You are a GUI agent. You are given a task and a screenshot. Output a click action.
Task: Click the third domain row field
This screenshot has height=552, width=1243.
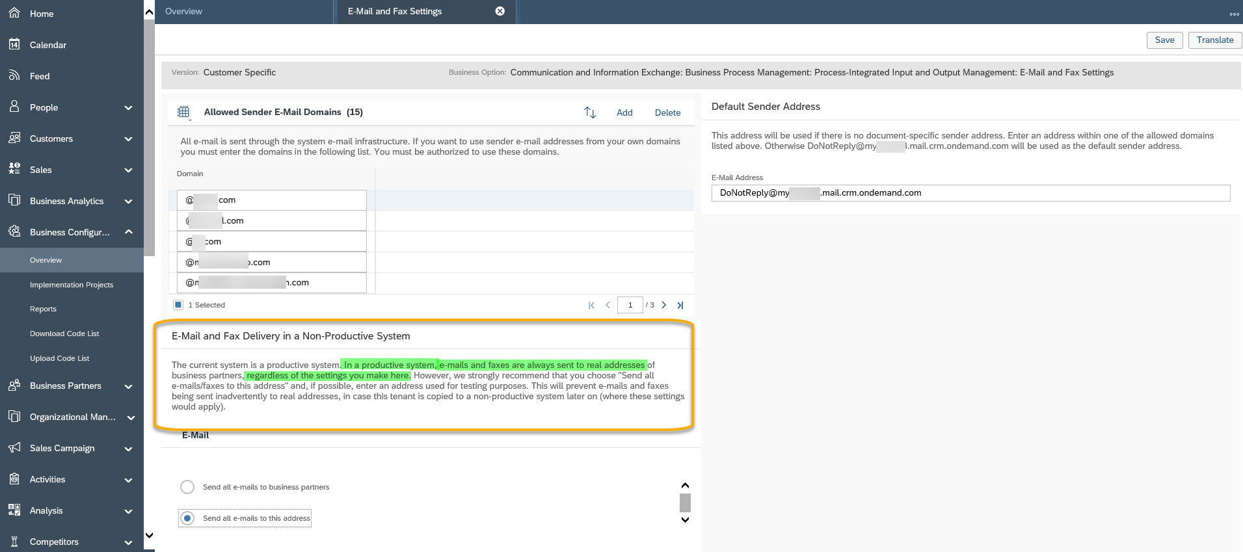pyautogui.click(x=271, y=241)
